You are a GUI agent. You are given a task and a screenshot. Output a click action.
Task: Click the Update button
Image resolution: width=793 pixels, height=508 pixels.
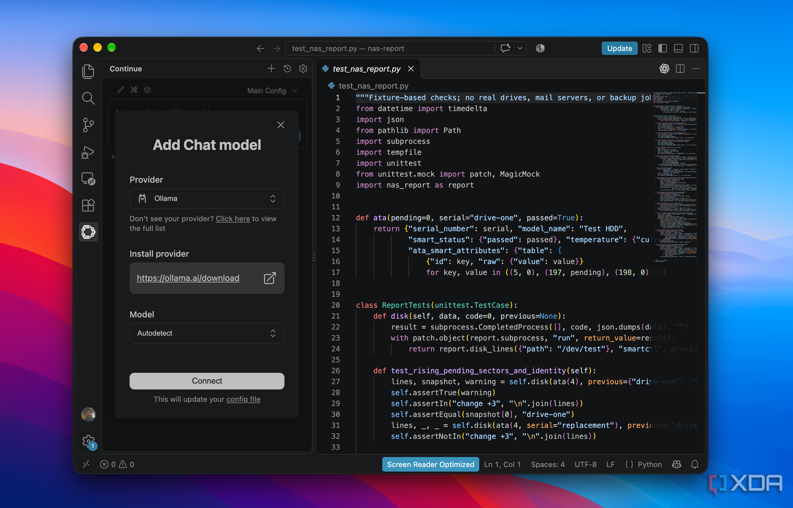tap(619, 48)
